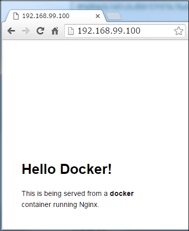189x231 pixels.
Task: Bookmark this page with the star icon
Action: (x=178, y=31)
